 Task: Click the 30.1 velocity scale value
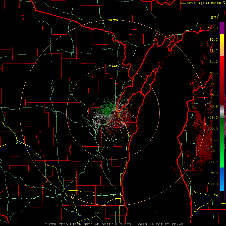[x=214, y=84]
